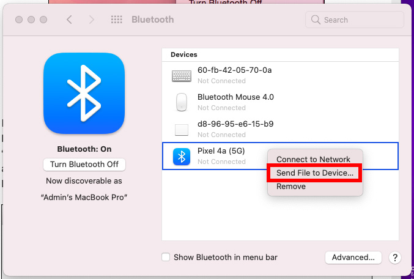Select the Bluetooth Mouse 4.0 device name
This screenshot has height=279, width=414.
235,97
